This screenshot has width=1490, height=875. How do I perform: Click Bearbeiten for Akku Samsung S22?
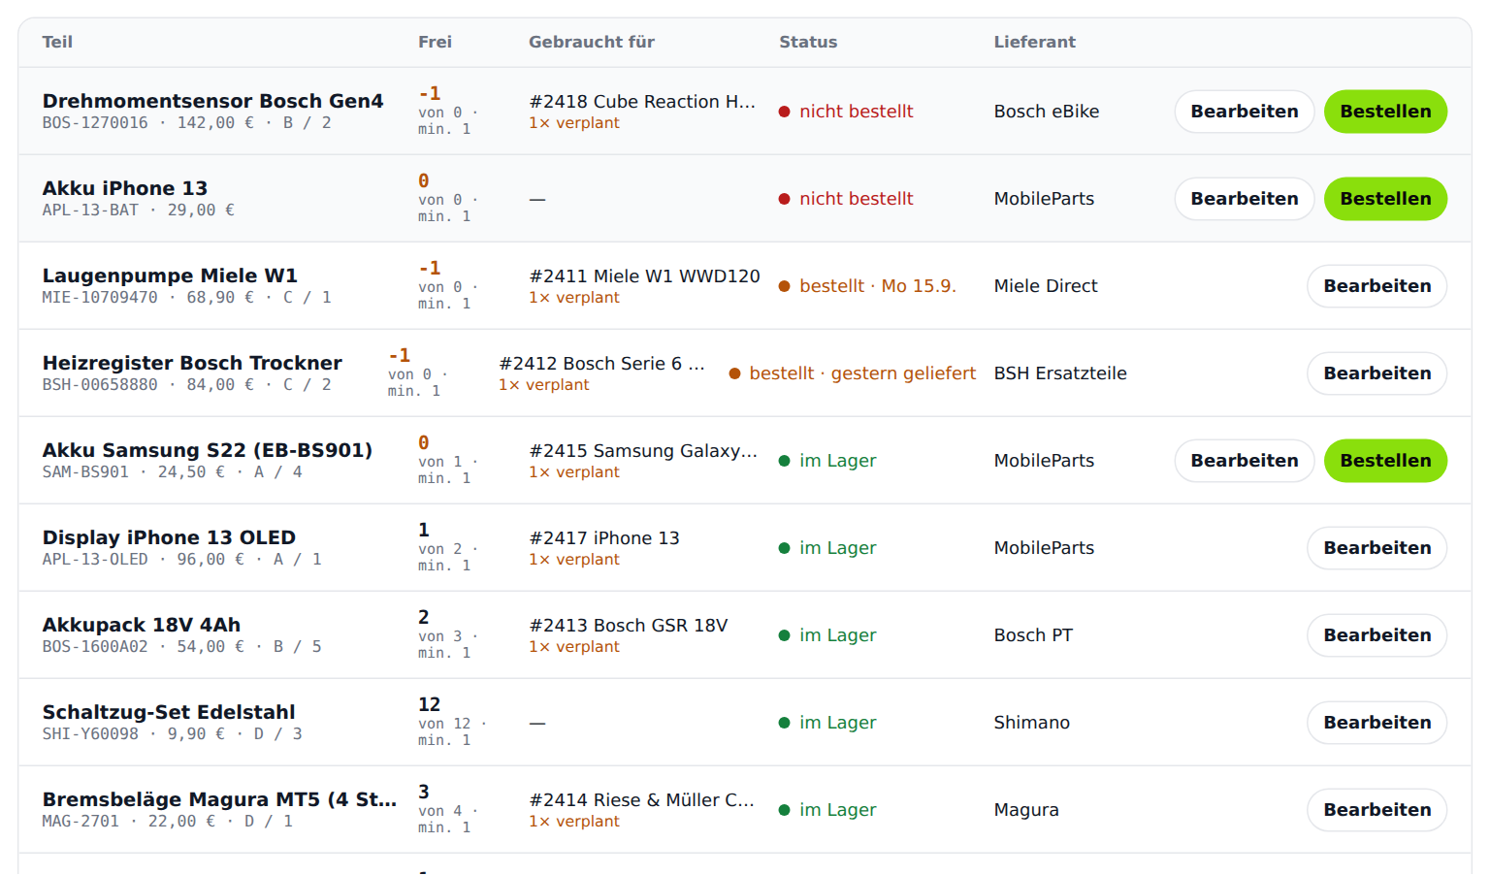[x=1245, y=461]
